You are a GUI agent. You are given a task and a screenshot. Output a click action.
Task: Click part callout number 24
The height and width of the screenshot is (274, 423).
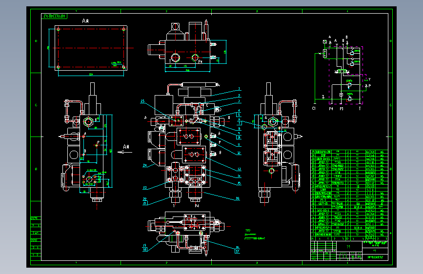click(145, 165)
